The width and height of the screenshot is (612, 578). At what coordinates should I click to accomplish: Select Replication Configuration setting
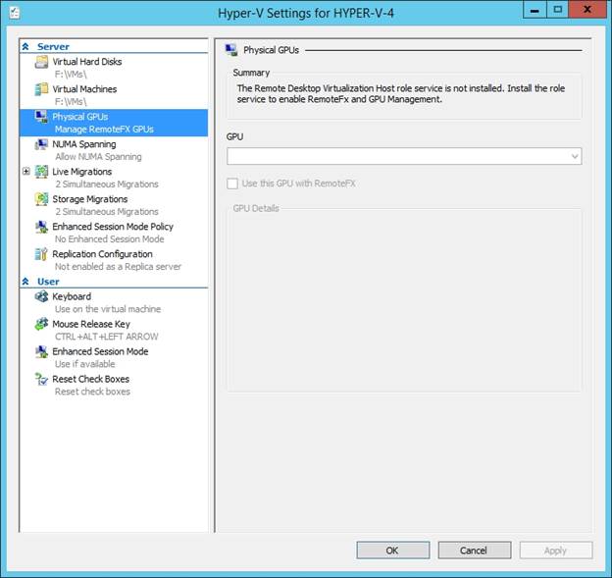[x=102, y=254]
